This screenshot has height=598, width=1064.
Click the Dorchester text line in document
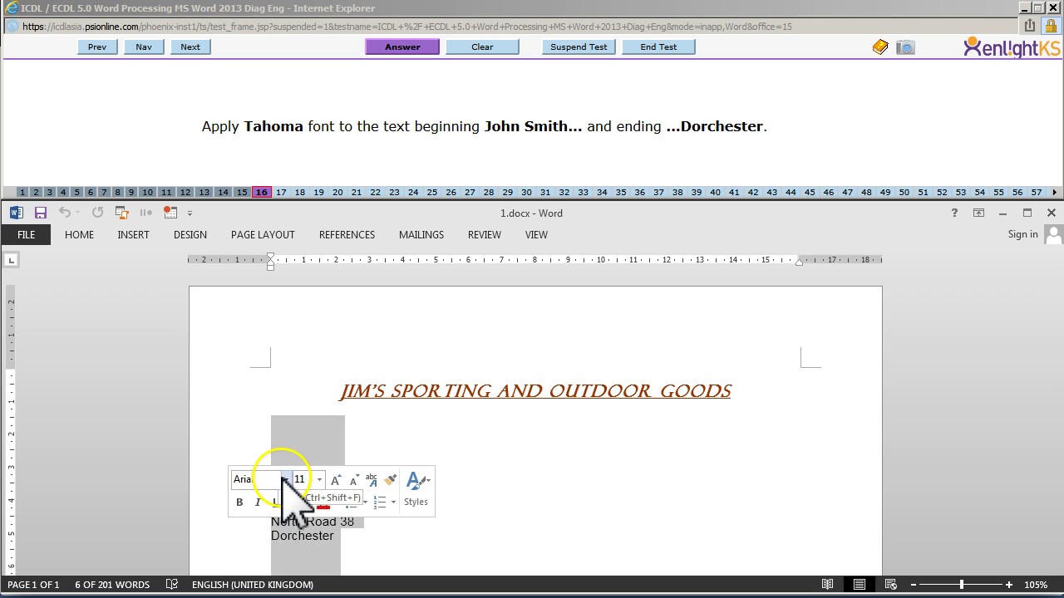303,536
